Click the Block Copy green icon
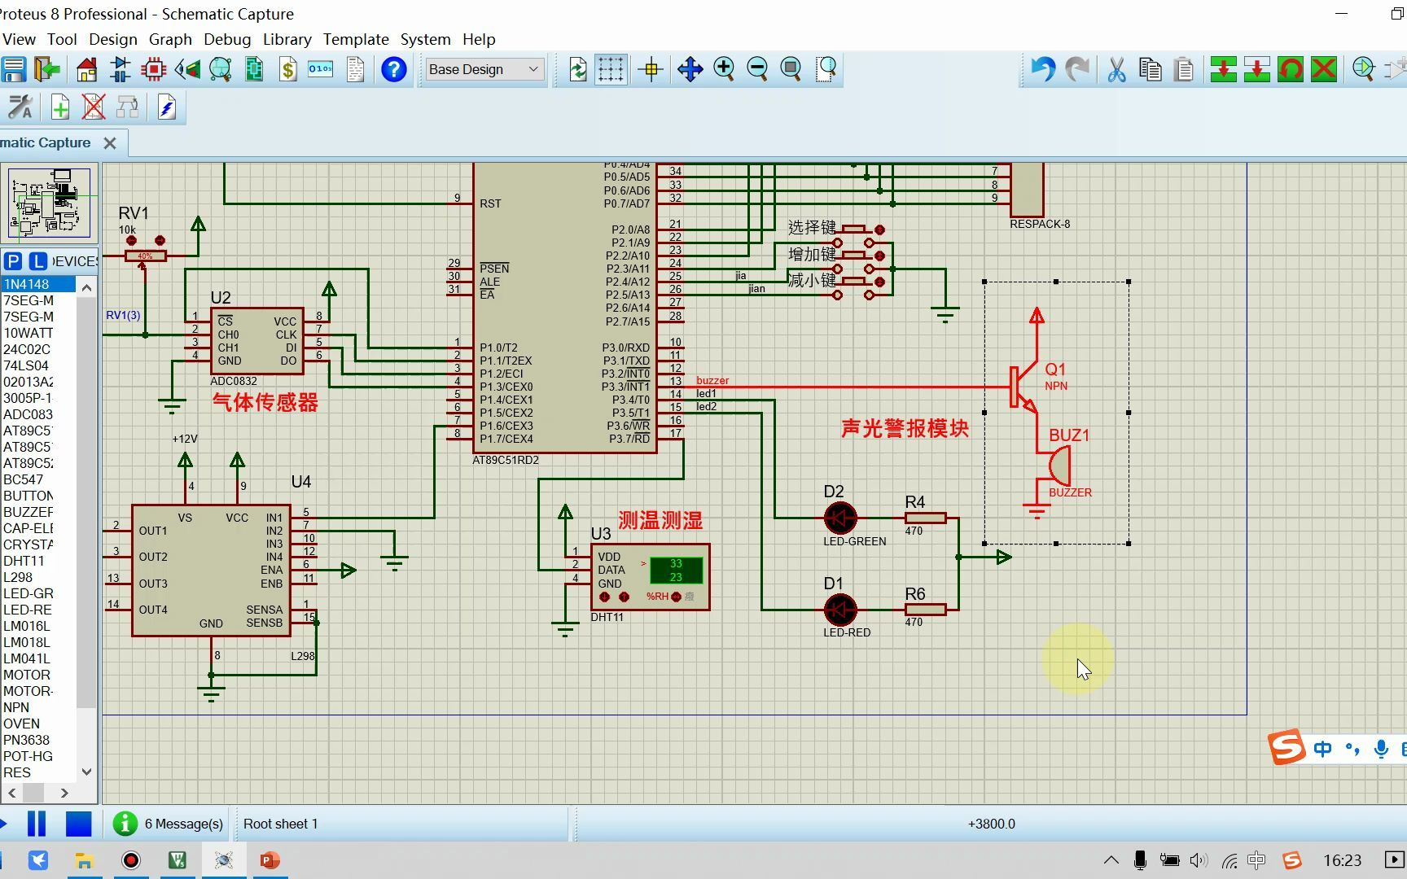1407x879 pixels. click(1223, 69)
